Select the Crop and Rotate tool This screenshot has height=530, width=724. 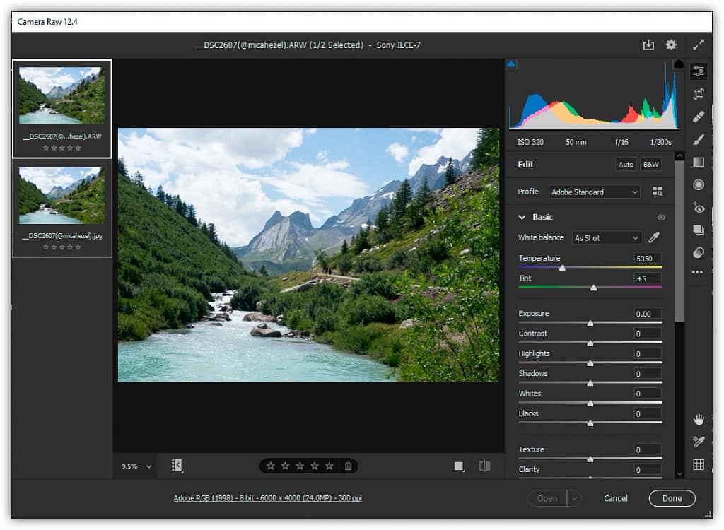coord(698,94)
